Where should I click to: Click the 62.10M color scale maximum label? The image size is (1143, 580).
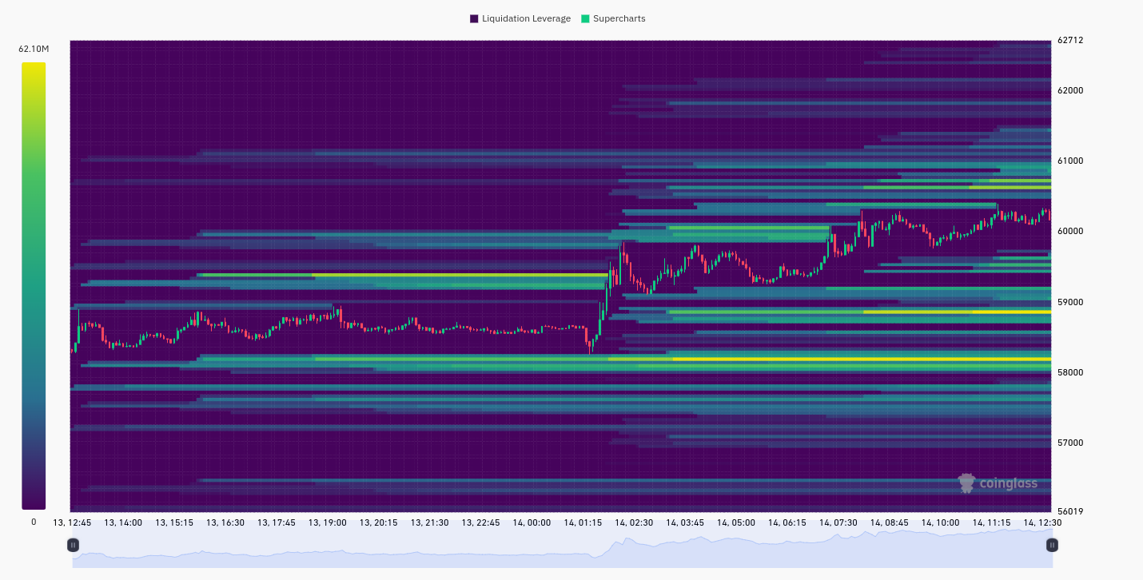[x=34, y=50]
